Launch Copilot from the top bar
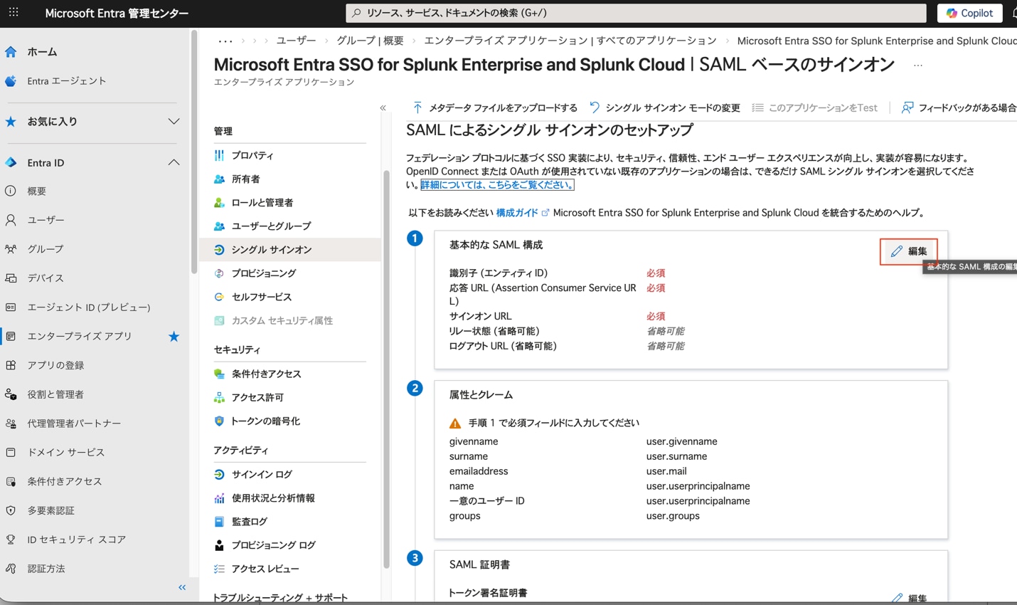 (x=969, y=12)
